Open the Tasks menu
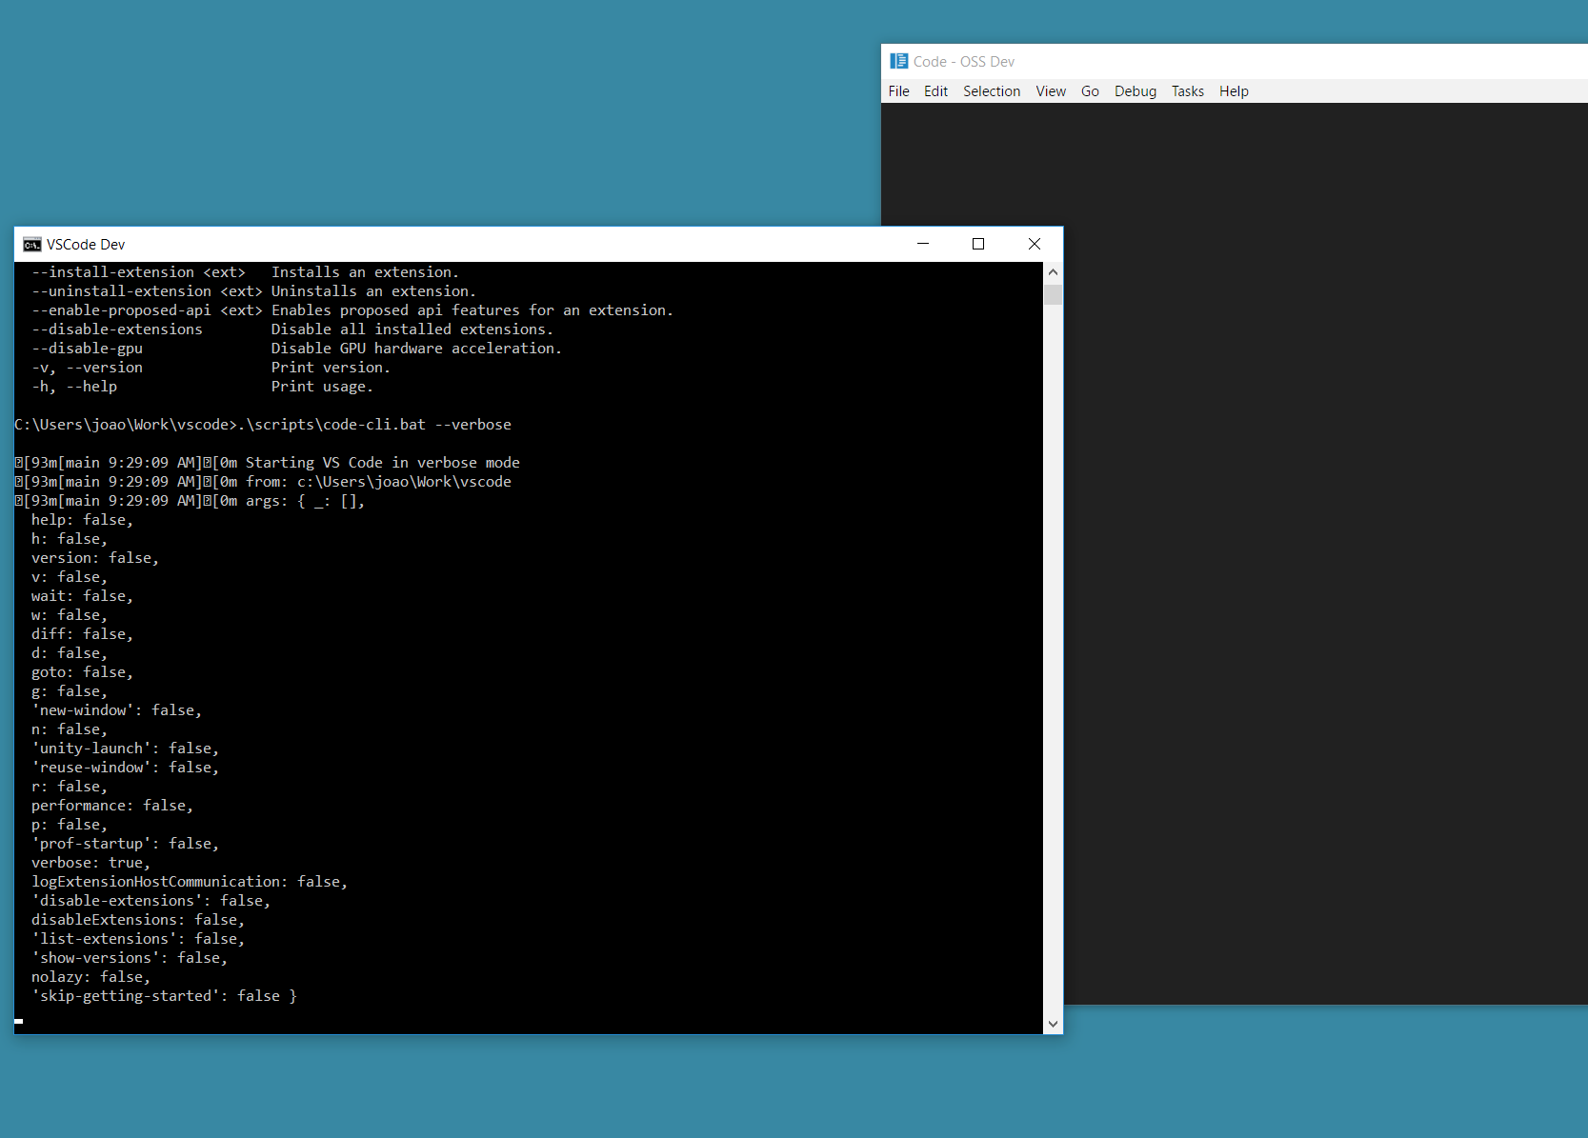This screenshot has height=1138, width=1588. 1187,90
